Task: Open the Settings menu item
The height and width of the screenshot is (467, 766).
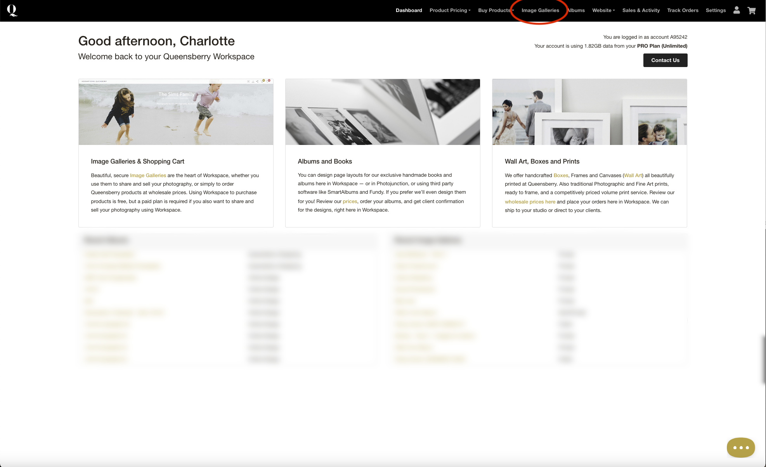Action: (716, 10)
